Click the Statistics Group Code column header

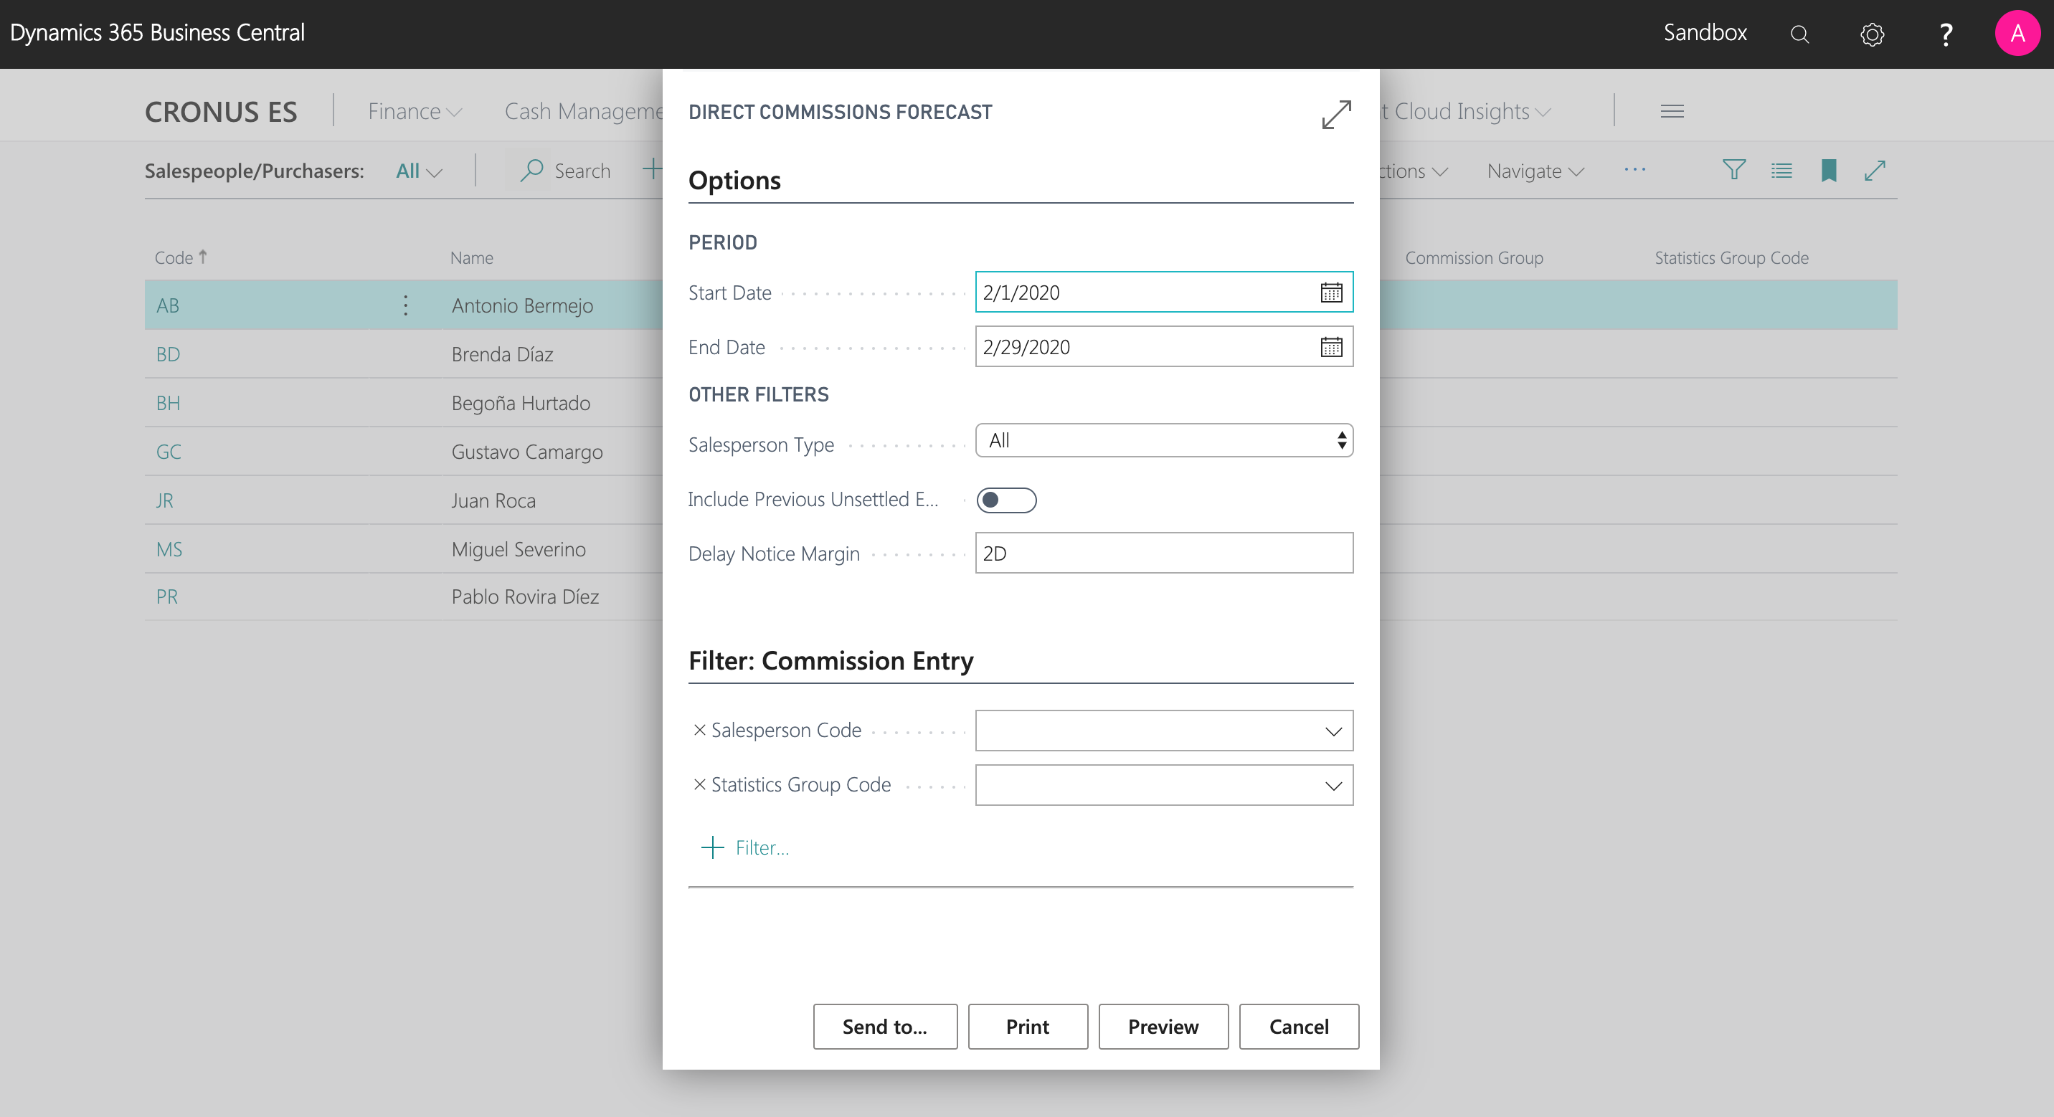coord(1731,257)
